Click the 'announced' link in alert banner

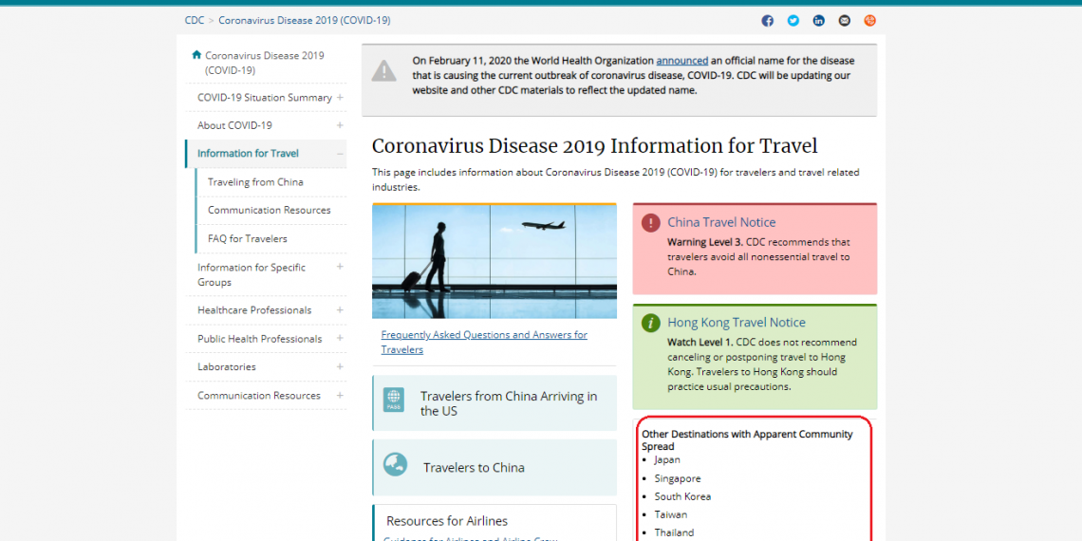[x=681, y=61]
